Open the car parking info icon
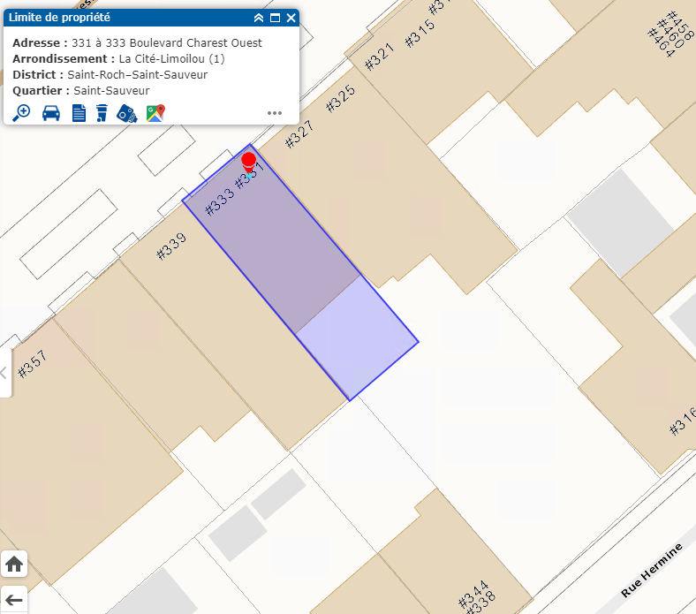 [x=51, y=113]
